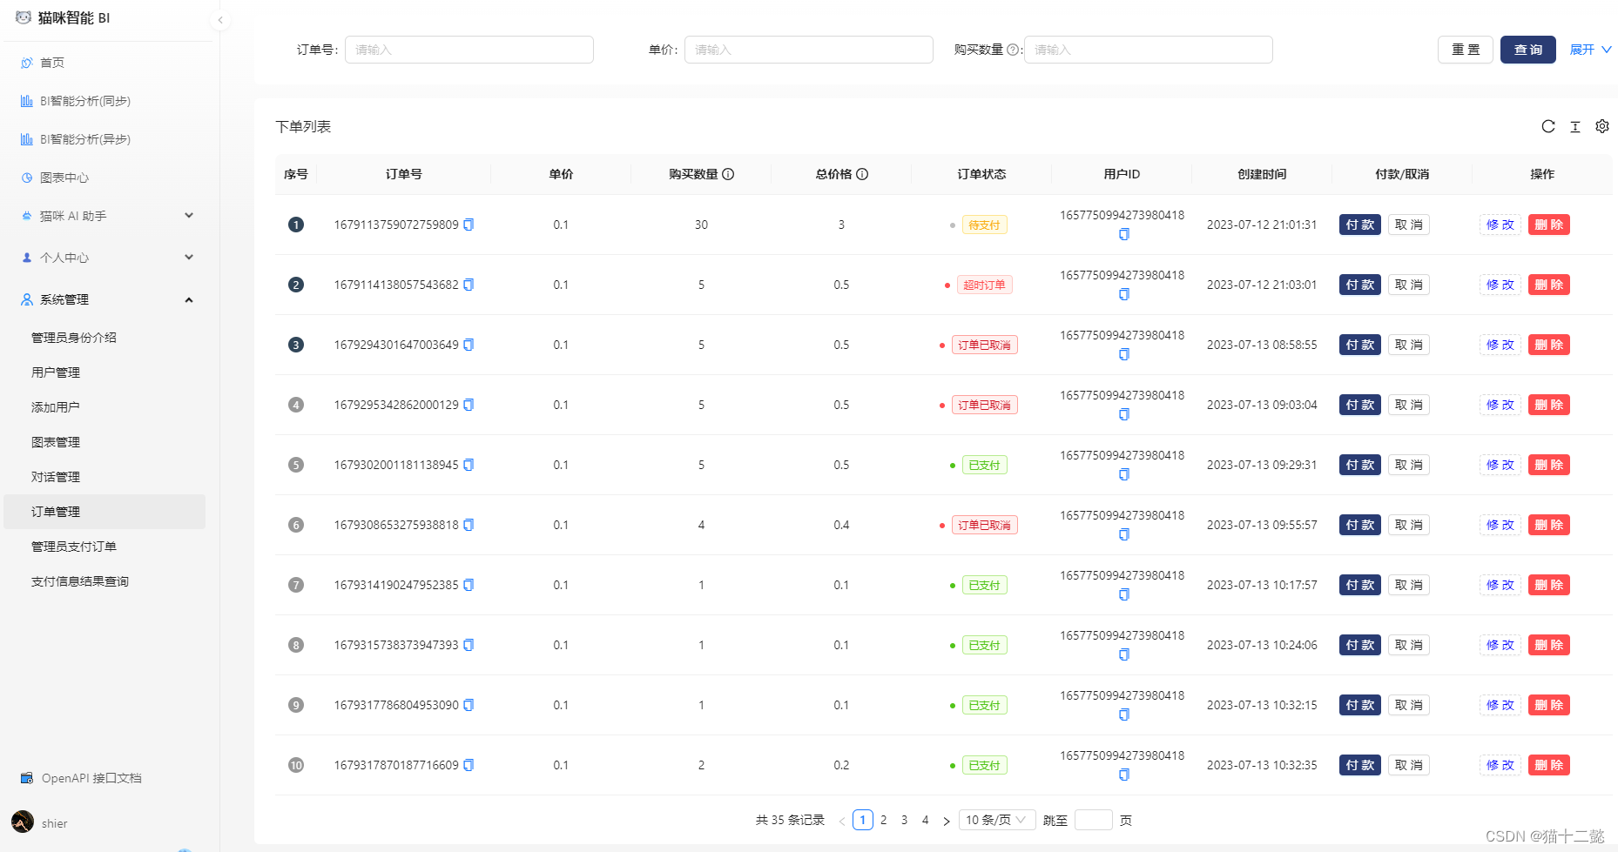
Task: Click the 单价 input field
Action: point(809,50)
